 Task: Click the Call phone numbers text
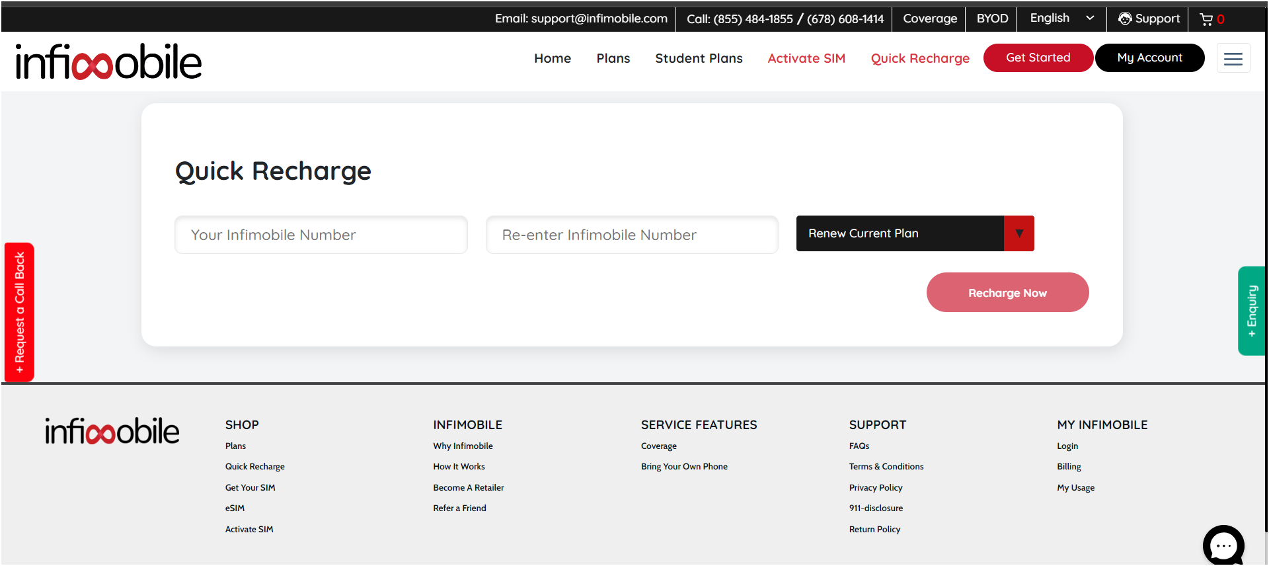[785, 19]
